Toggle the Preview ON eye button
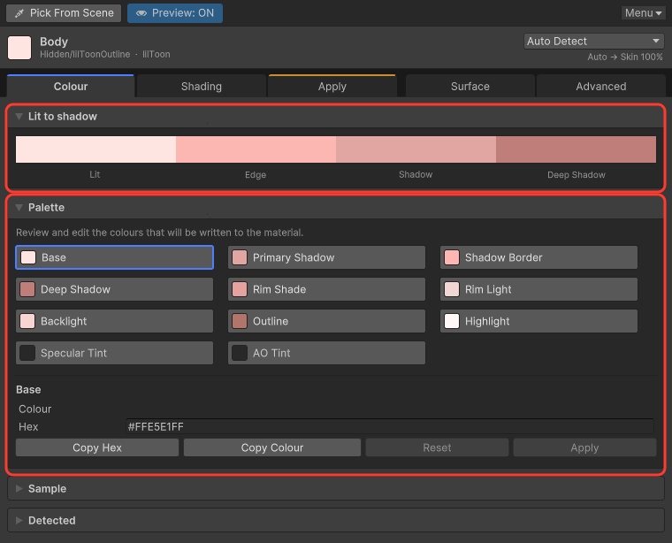The width and height of the screenshot is (672, 543). pos(175,13)
